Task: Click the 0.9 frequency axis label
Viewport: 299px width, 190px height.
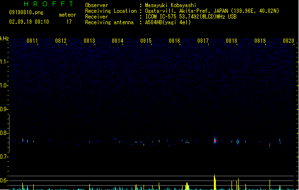Action: pos(4,109)
